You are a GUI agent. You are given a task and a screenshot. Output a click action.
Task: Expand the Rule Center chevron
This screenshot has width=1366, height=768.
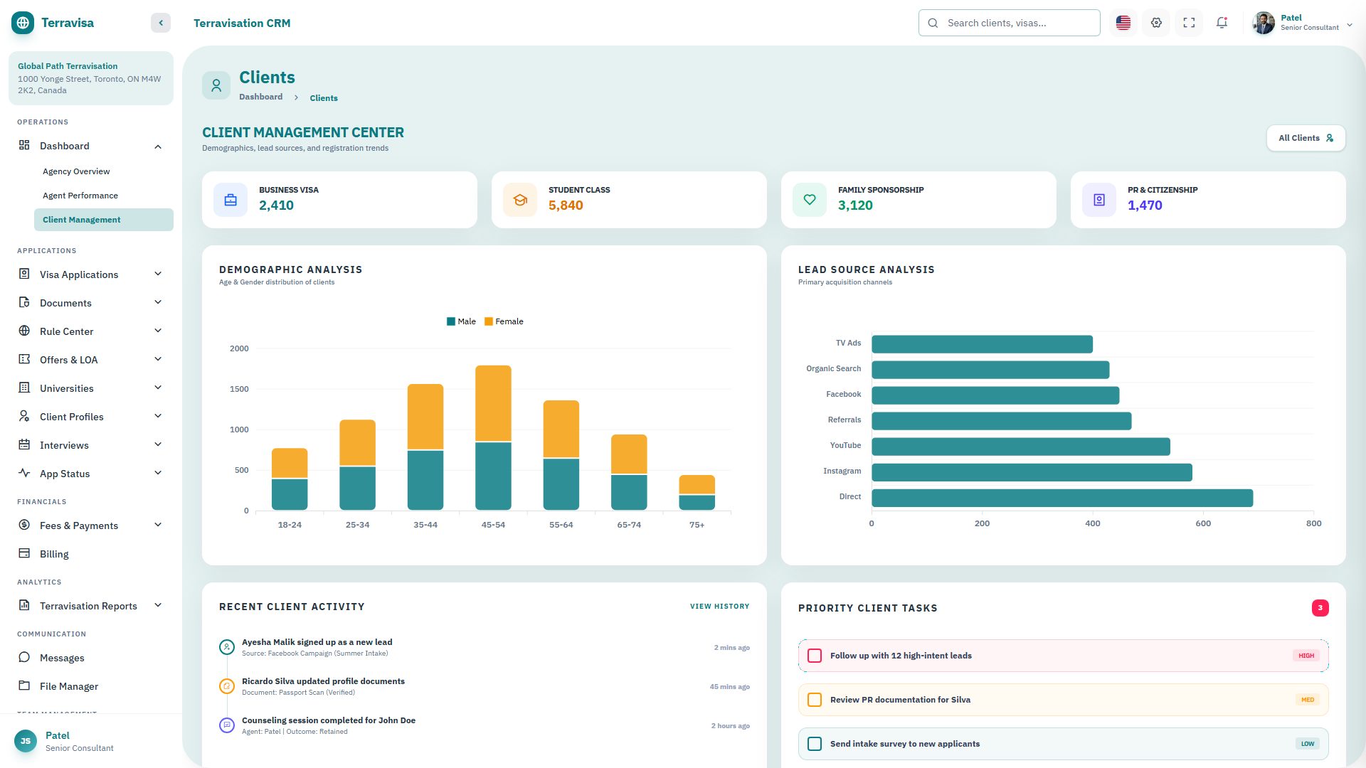tap(158, 331)
